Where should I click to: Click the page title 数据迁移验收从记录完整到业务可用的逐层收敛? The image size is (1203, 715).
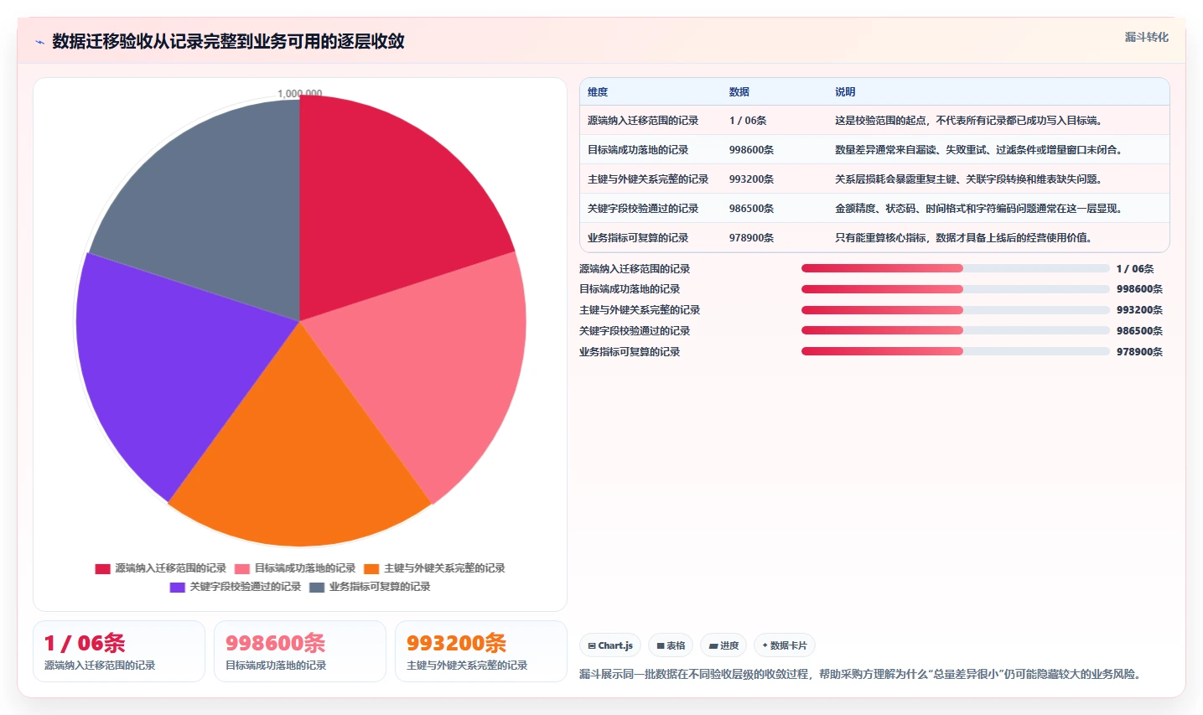[x=228, y=41]
